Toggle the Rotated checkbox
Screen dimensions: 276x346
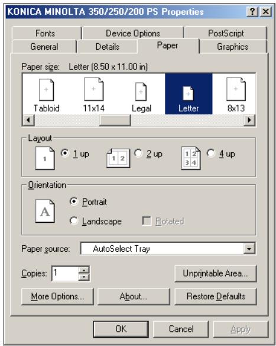(x=147, y=221)
